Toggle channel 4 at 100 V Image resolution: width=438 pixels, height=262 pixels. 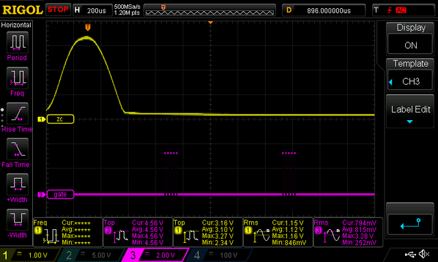218,255
